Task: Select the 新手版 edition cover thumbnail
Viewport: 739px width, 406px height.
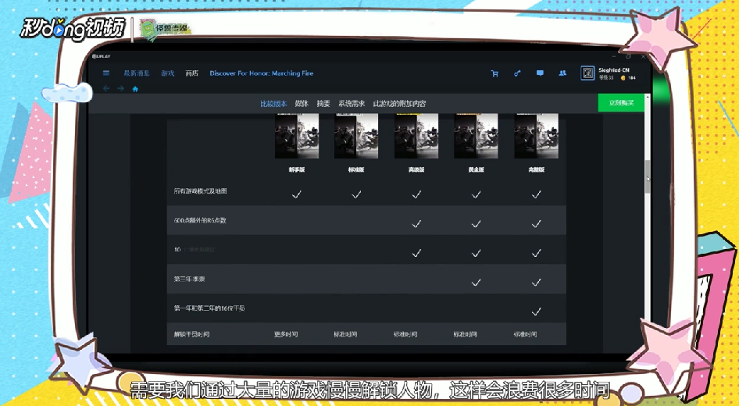Action: (x=296, y=136)
